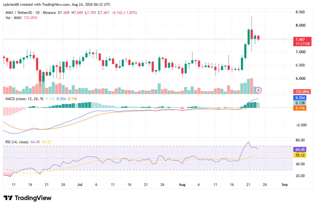Click the MACD legend value 0.116

72,99
